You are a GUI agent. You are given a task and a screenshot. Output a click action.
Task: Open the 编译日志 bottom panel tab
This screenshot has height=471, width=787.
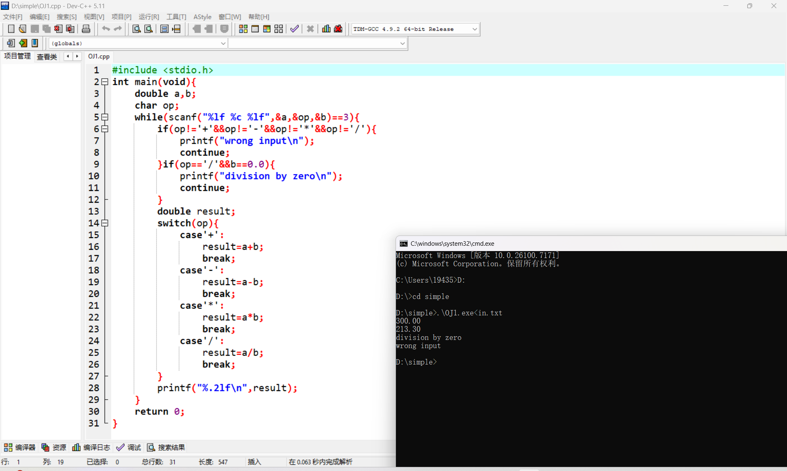91,447
